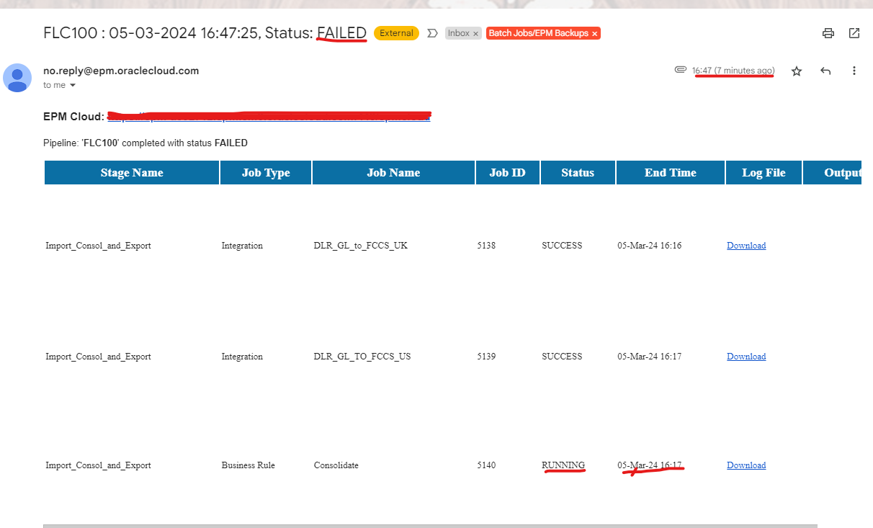The image size is (873, 528).
Task: Click the Log File column header
Action: click(x=764, y=173)
